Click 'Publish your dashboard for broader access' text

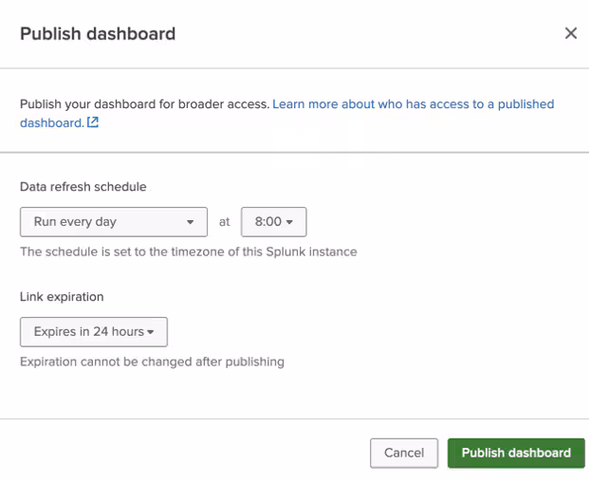point(144,103)
